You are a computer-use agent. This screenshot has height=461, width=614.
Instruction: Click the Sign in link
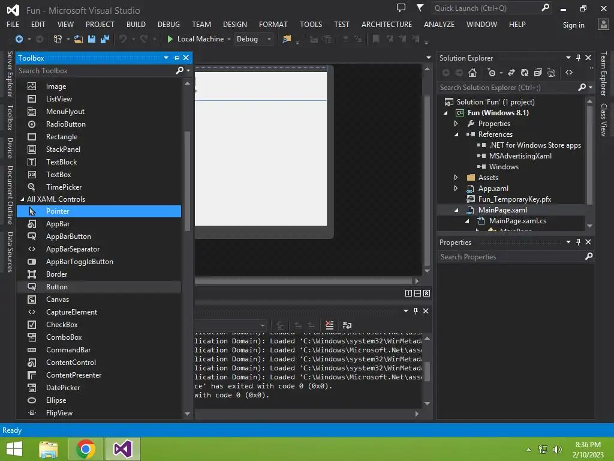coord(574,25)
